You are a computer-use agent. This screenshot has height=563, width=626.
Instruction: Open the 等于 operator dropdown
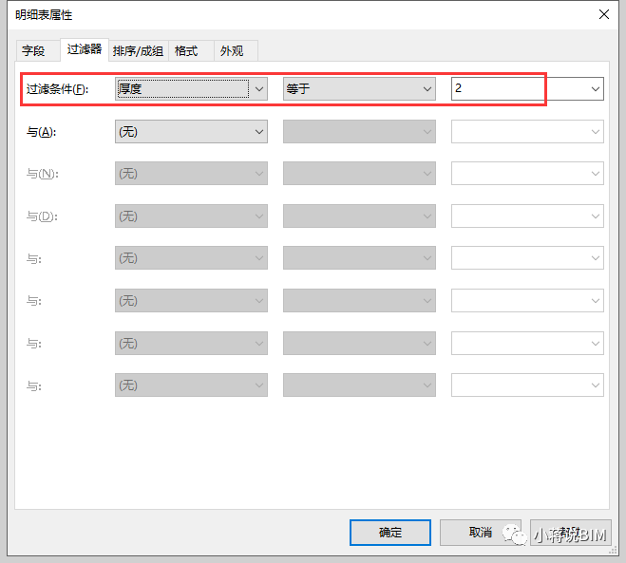[x=359, y=88]
